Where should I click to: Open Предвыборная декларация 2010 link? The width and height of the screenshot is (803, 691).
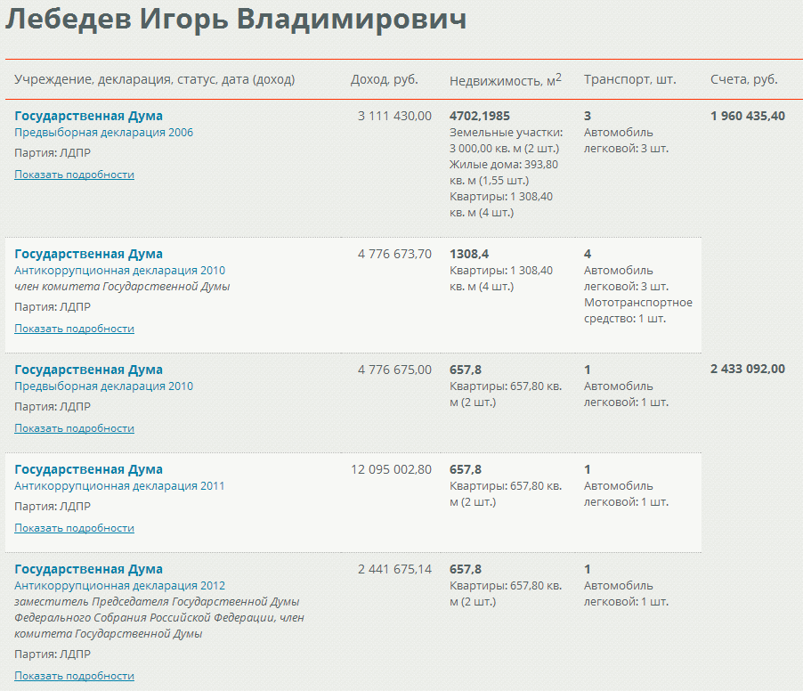click(103, 386)
